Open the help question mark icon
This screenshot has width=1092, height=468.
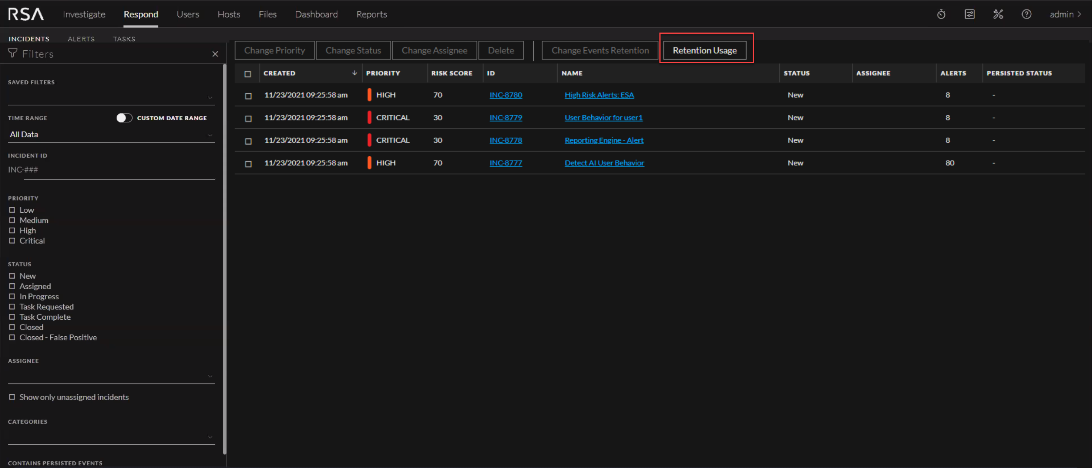coord(1026,14)
